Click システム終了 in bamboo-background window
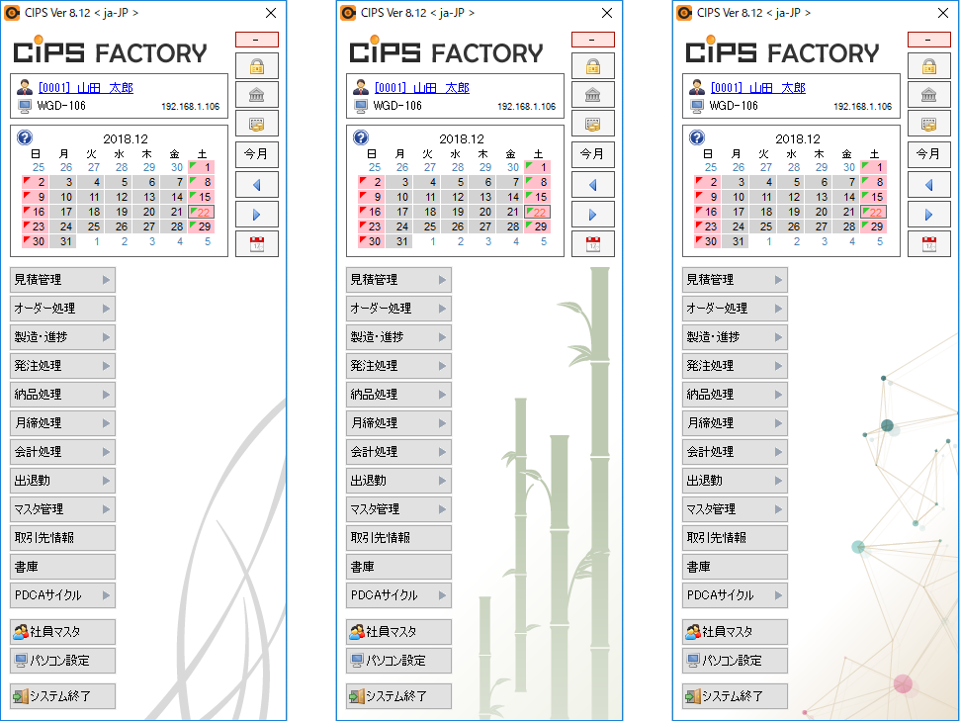 point(398,696)
